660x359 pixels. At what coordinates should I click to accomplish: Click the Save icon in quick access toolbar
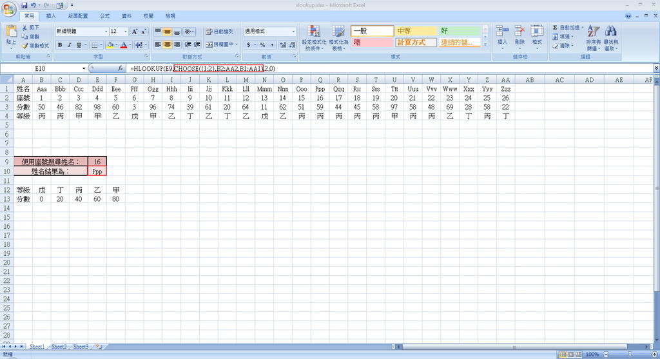pos(24,5)
